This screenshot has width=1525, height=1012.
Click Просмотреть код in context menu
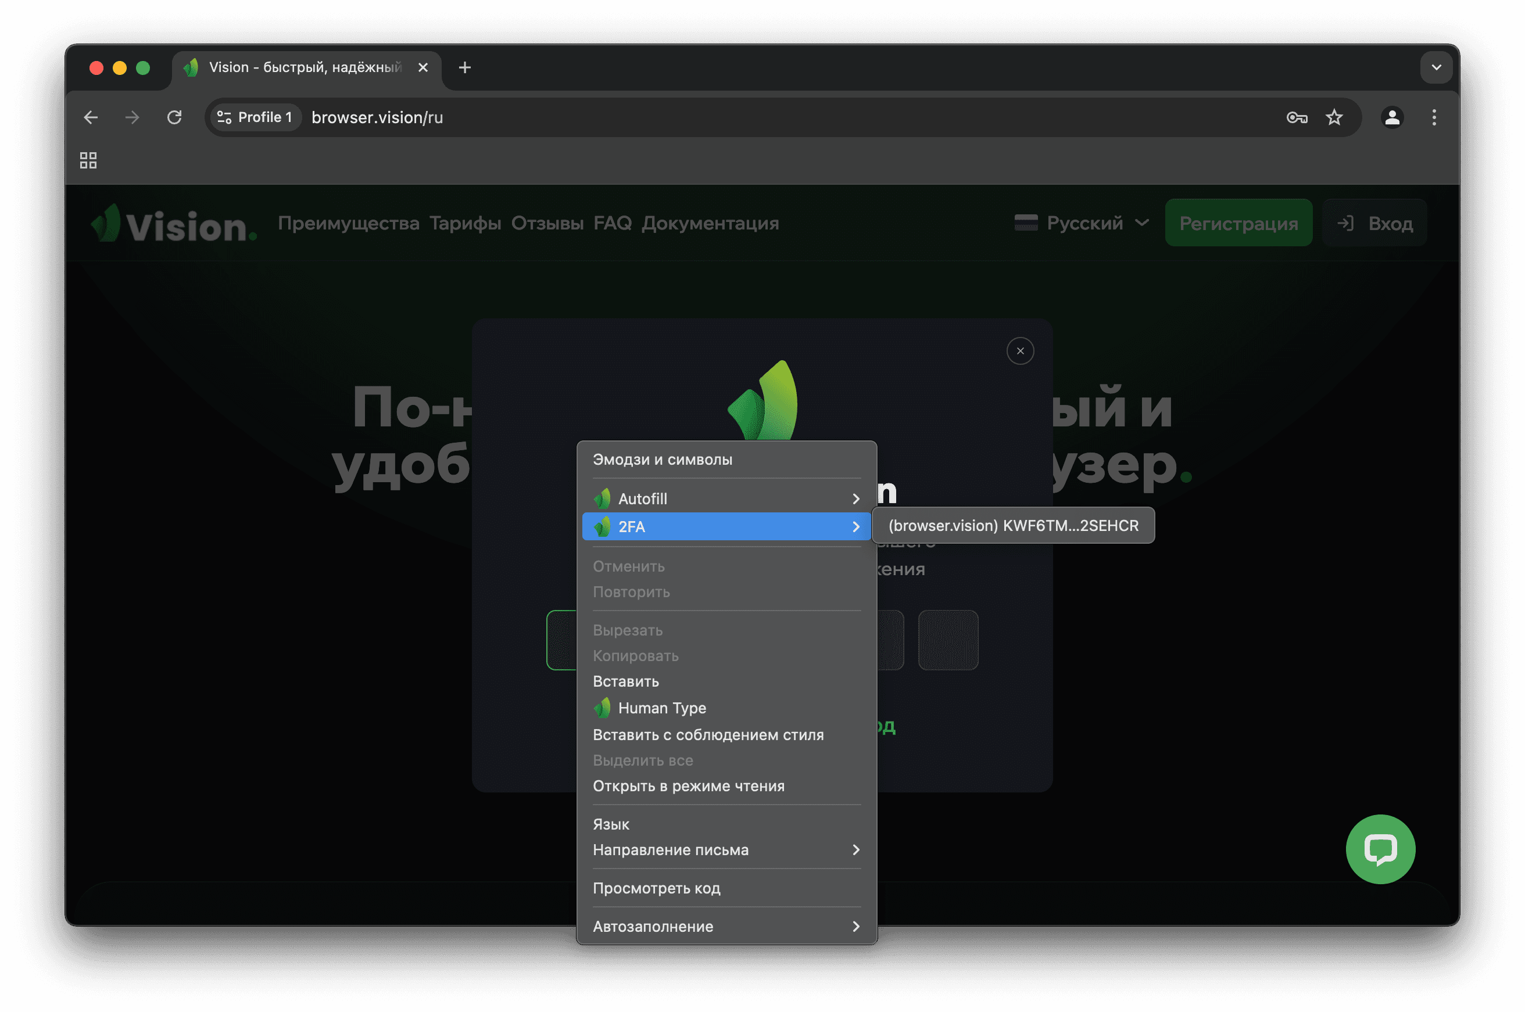coord(656,888)
